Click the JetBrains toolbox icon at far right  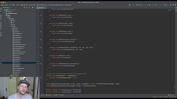click(x=175, y=5)
